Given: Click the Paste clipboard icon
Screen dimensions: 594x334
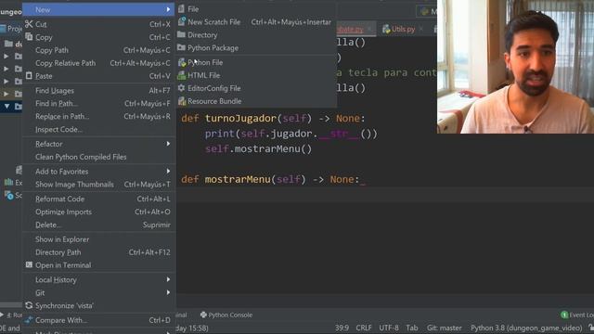Looking at the screenshot, I should click(x=29, y=76).
